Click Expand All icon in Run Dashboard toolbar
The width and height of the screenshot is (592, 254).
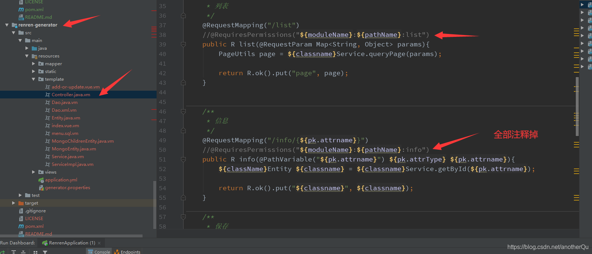click(14, 252)
